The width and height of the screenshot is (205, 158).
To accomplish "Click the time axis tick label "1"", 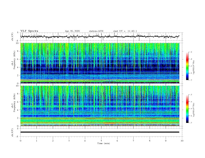I will tap(36, 141).
